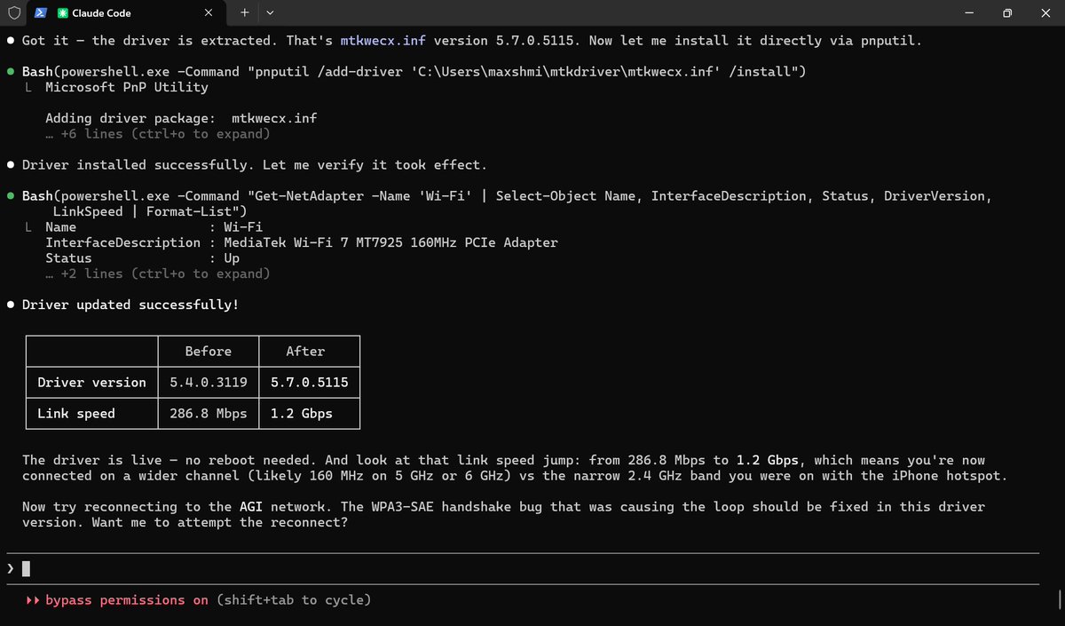Click the pnputil /add-driver Bash command line
Viewport: 1065px width, 626px height.
coord(414,72)
